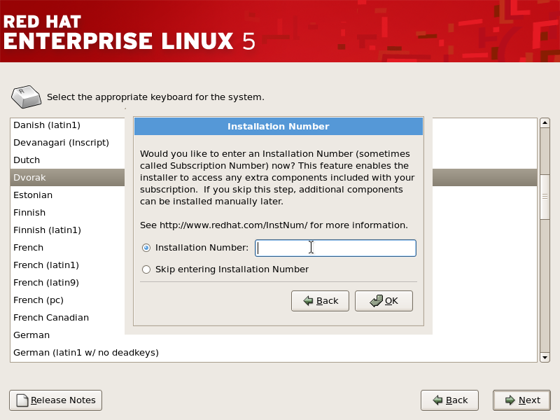The image size is (560, 420).
Task: Click the scrollbar down arrow
Action: click(x=545, y=358)
